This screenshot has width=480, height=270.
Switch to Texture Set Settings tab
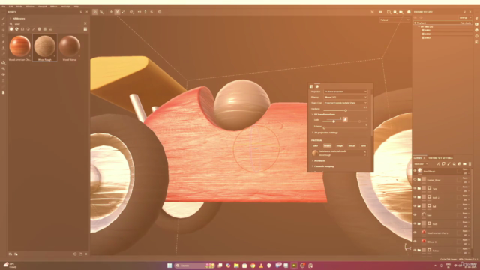(x=440, y=158)
